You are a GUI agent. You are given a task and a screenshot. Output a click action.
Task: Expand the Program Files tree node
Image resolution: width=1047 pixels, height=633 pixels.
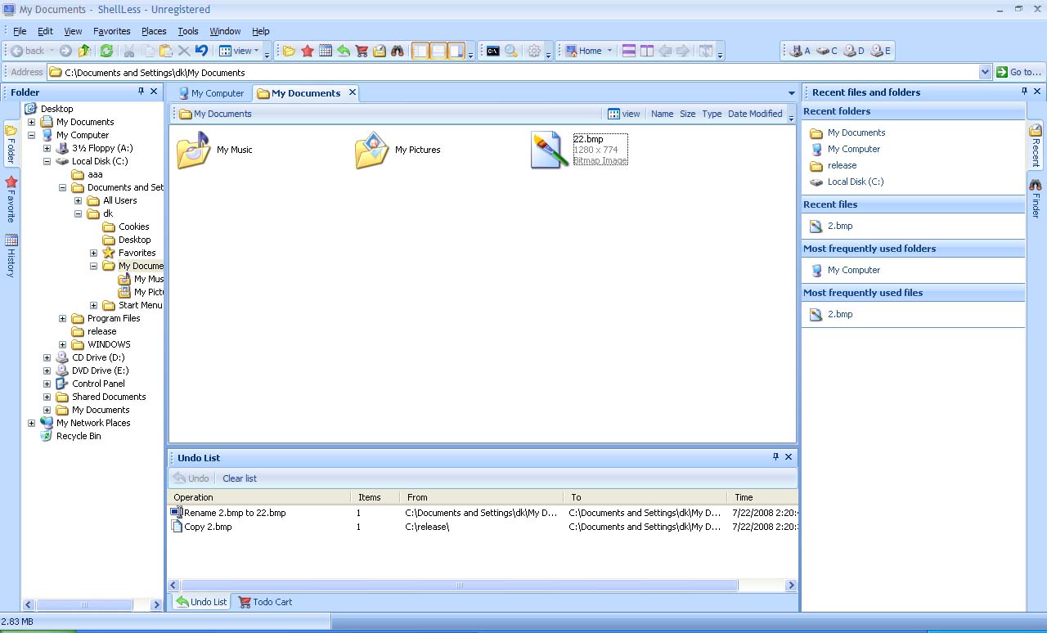63,318
